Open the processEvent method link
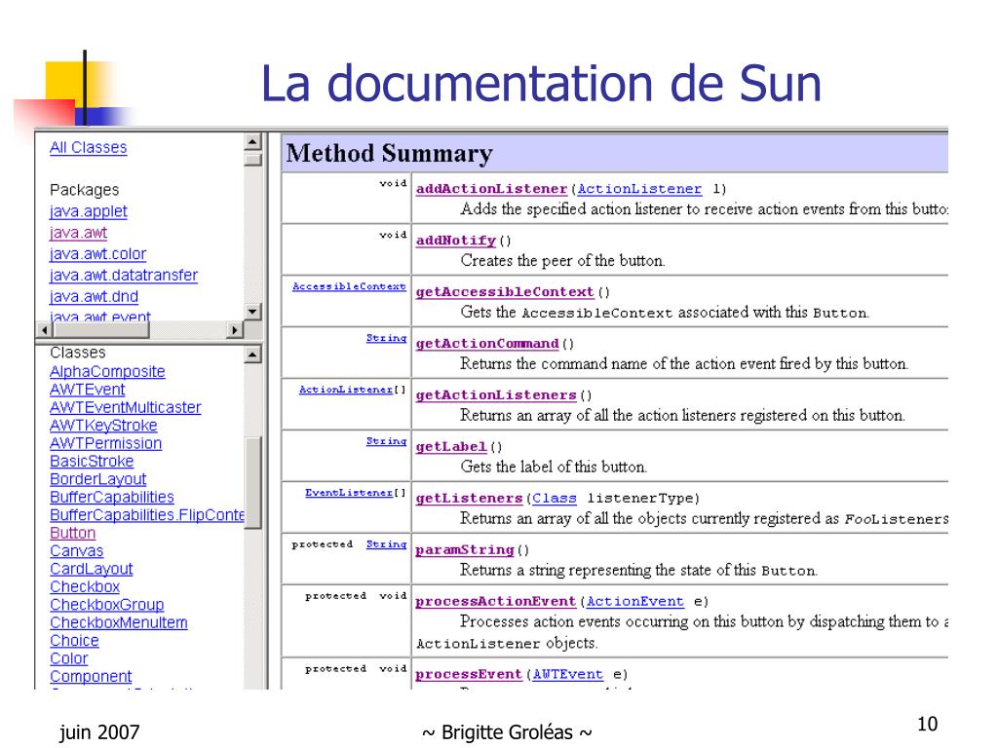The height and width of the screenshot is (748, 998). 469,674
